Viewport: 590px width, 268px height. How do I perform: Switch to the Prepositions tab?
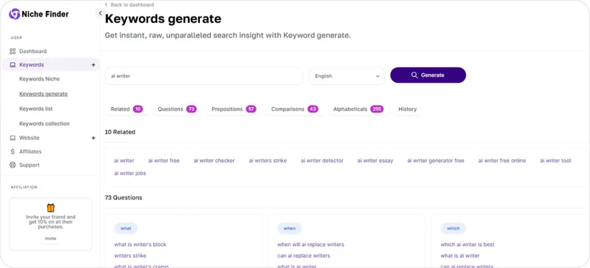(x=233, y=109)
